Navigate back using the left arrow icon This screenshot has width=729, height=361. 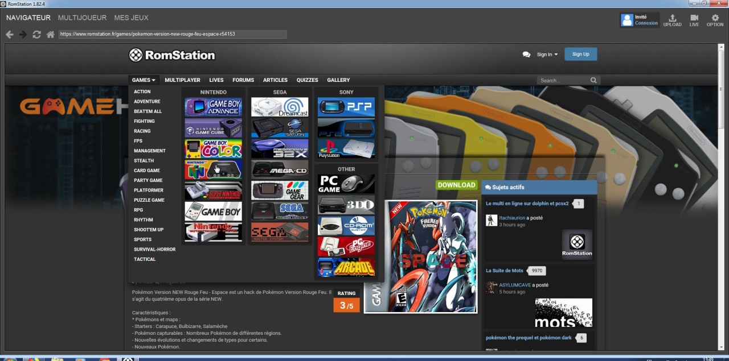click(x=9, y=34)
